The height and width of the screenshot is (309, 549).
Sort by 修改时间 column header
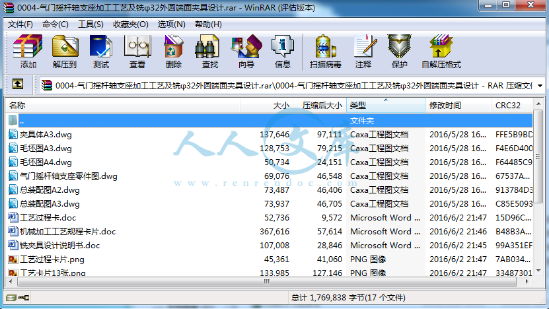click(x=458, y=106)
